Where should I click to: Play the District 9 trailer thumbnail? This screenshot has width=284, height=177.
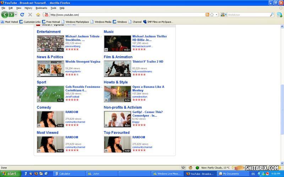pos(118,69)
